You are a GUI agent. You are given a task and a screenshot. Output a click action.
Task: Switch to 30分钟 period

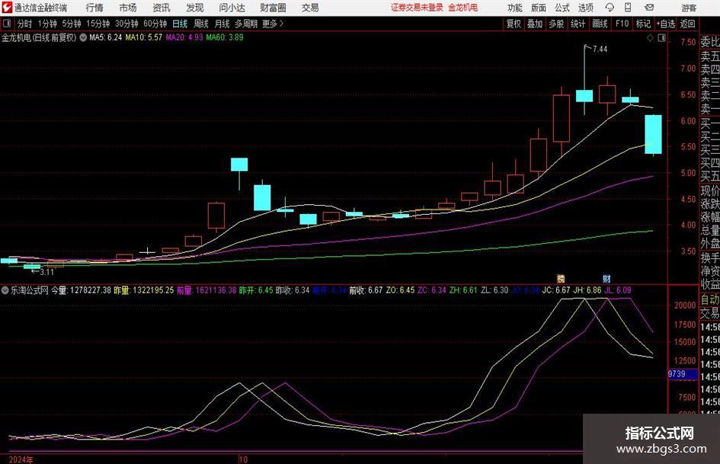(x=126, y=24)
